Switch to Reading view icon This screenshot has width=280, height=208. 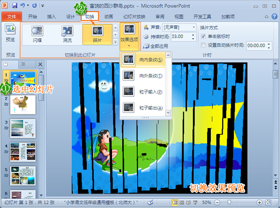pos(189,202)
